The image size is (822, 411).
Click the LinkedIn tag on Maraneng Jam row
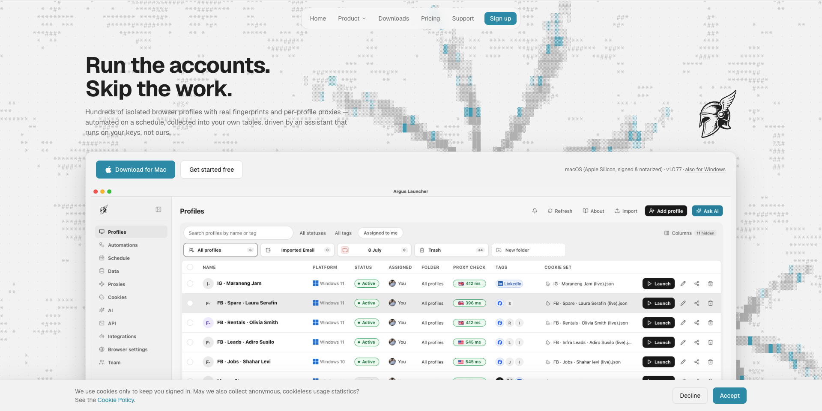coord(509,284)
